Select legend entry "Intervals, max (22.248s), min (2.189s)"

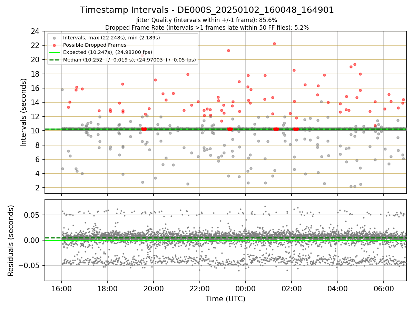coord(111,37)
